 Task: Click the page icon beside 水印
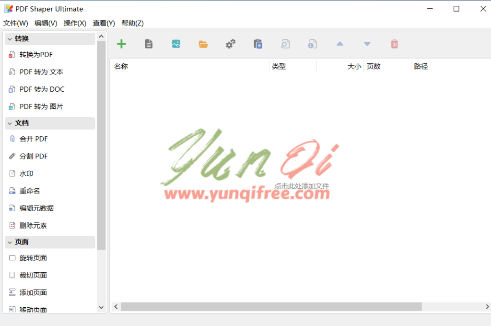(x=12, y=173)
